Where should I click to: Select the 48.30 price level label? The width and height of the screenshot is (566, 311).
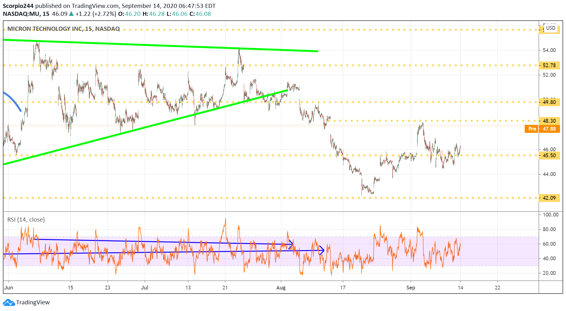pyautogui.click(x=549, y=121)
